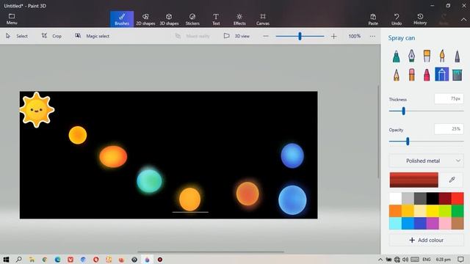Zoom out with the minus button

coord(266,36)
